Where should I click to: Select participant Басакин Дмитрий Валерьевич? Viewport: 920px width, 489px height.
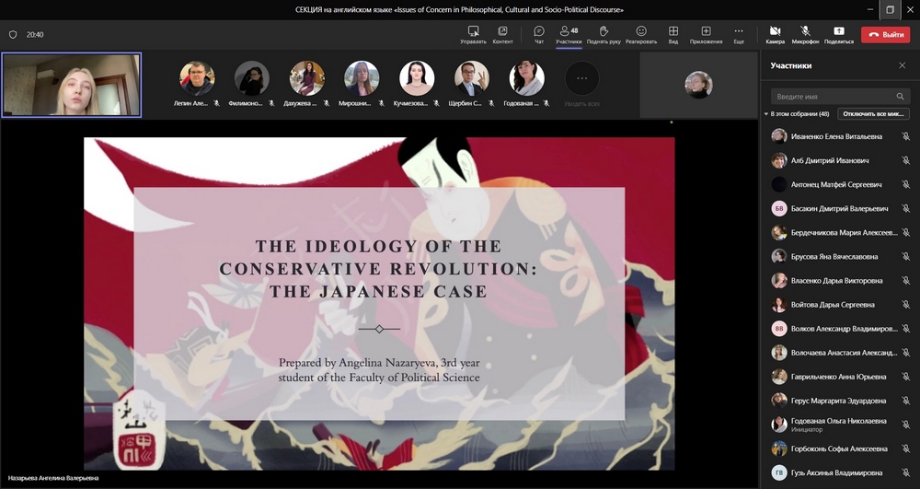(840, 208)
